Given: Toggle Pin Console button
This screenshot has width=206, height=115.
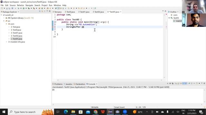Looking at the screenshot, I should [189, 83].
